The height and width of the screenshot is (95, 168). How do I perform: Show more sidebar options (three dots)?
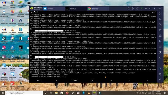[160, 58]
